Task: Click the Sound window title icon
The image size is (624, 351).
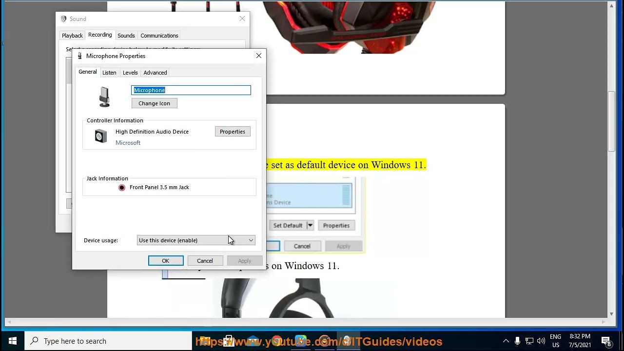Action: (x=63, y=19)
